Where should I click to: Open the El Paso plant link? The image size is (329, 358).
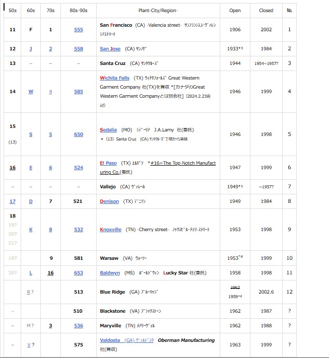108,163
